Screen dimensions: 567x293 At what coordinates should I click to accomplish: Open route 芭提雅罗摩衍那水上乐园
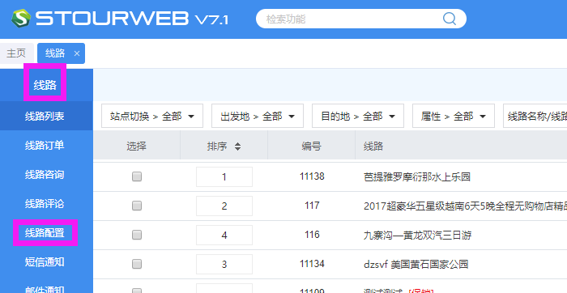click(417, 176)
